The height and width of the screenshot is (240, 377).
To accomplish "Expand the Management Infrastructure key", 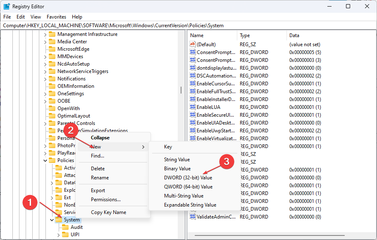I will (45, 35).
